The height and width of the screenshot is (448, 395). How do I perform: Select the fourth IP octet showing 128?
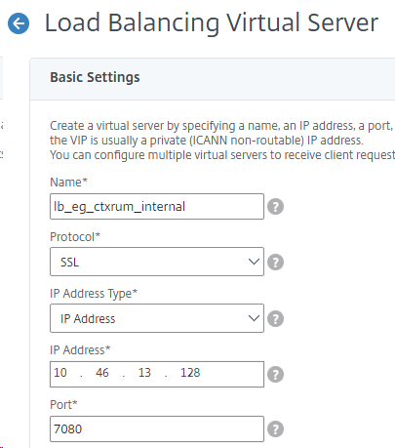(x=190, y=373)
